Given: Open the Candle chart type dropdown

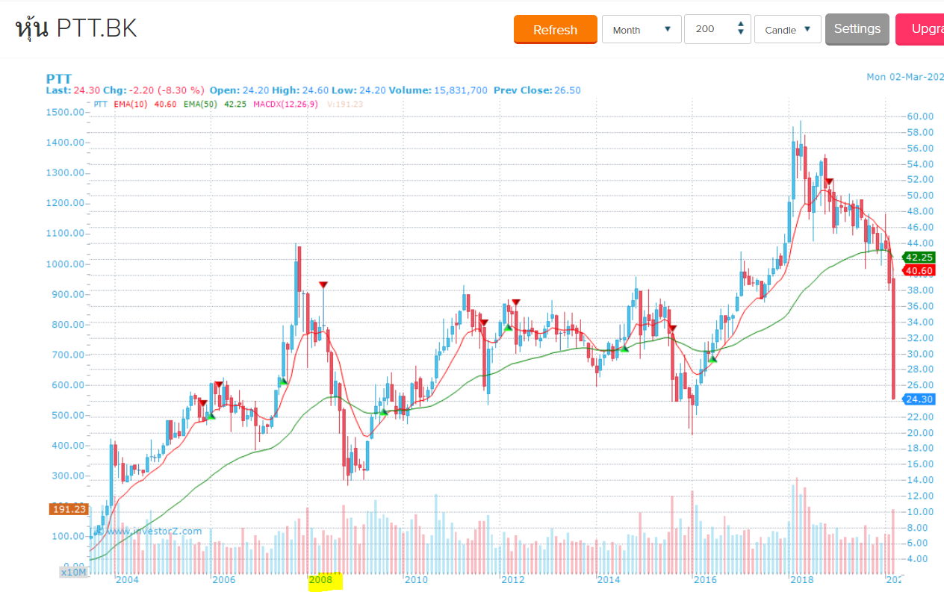Looking at the screenshot, I should pos(788,30).
